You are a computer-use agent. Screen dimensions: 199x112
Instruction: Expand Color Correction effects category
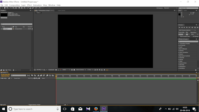[x=179, y=52]
